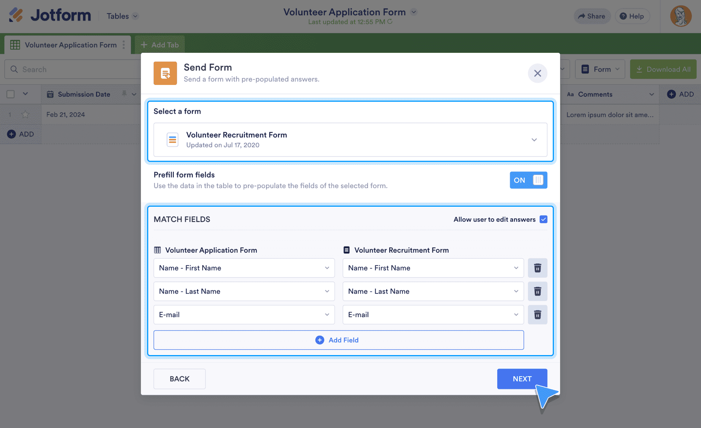
Task: Click Add Tab in the tab bar
Action: (x=160, y=44)
